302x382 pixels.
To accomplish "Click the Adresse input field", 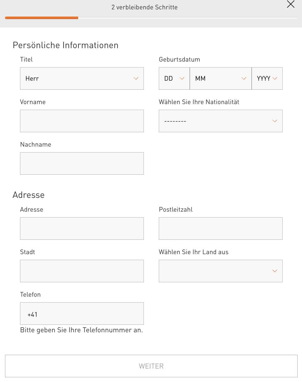I will point(82,229).
